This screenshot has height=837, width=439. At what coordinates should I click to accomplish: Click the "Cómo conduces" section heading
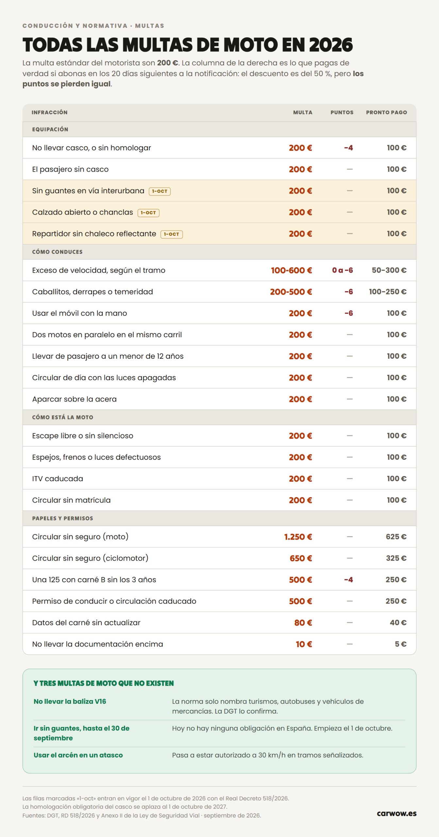pos(57,252)
